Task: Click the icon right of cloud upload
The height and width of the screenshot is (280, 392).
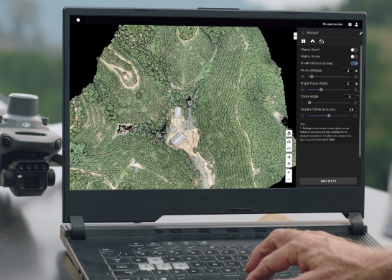Action: [x=322, y=41]
